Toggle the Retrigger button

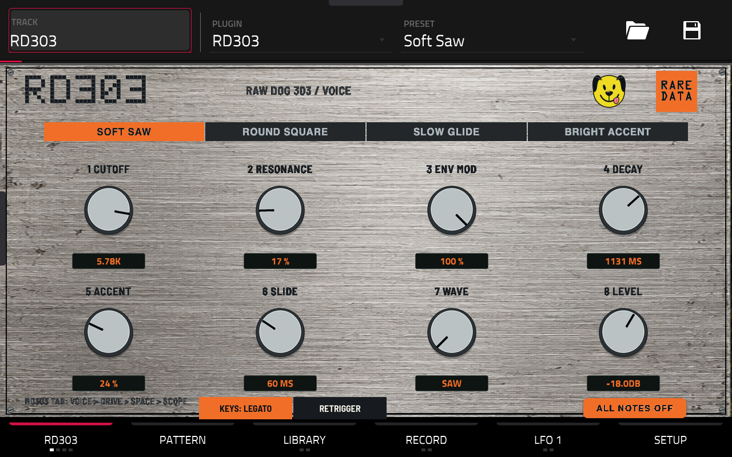(340, 408)
